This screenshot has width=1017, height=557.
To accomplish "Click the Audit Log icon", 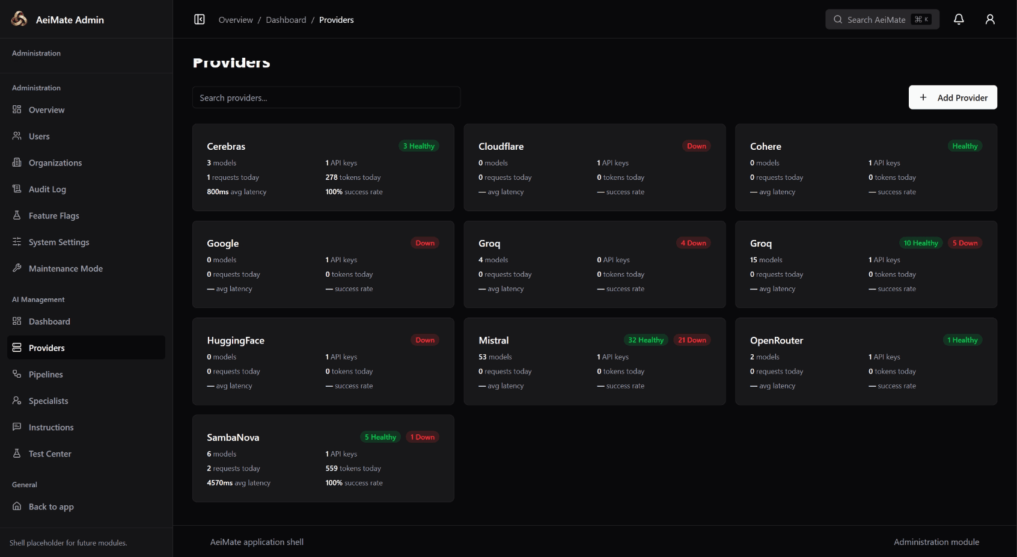I will (x=17, y=189).
